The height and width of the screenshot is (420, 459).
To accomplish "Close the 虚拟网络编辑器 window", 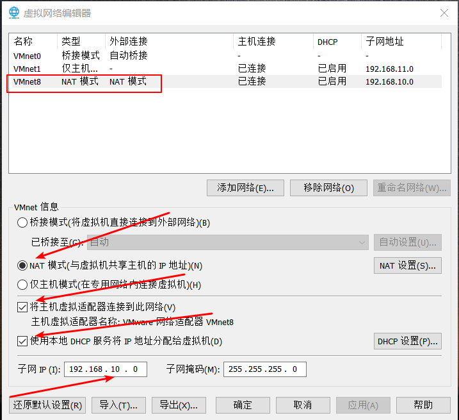I will click(x=444, y=13).
